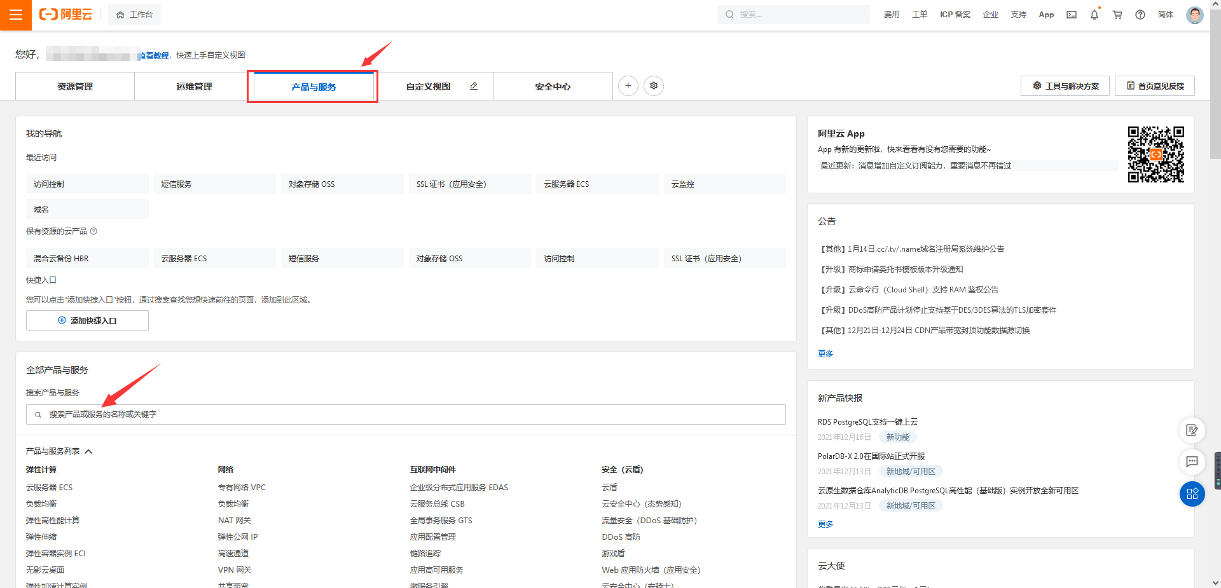Click 更多 under 公告
This screenshot has width=1221, height=588.
(825, 354)
